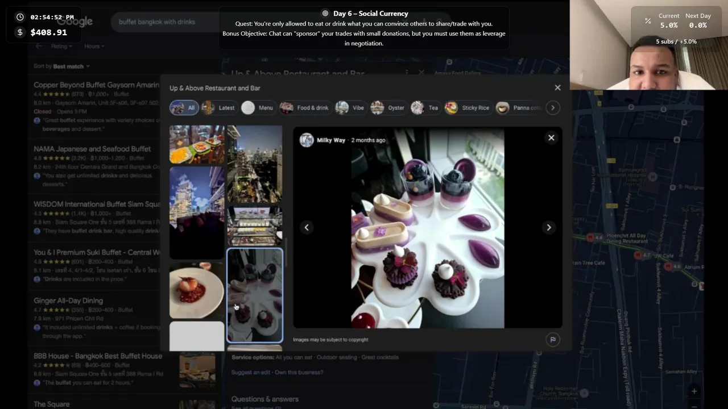The image size is (728, 409).
Task: Filter photos by Oyster
Action: 388,107
